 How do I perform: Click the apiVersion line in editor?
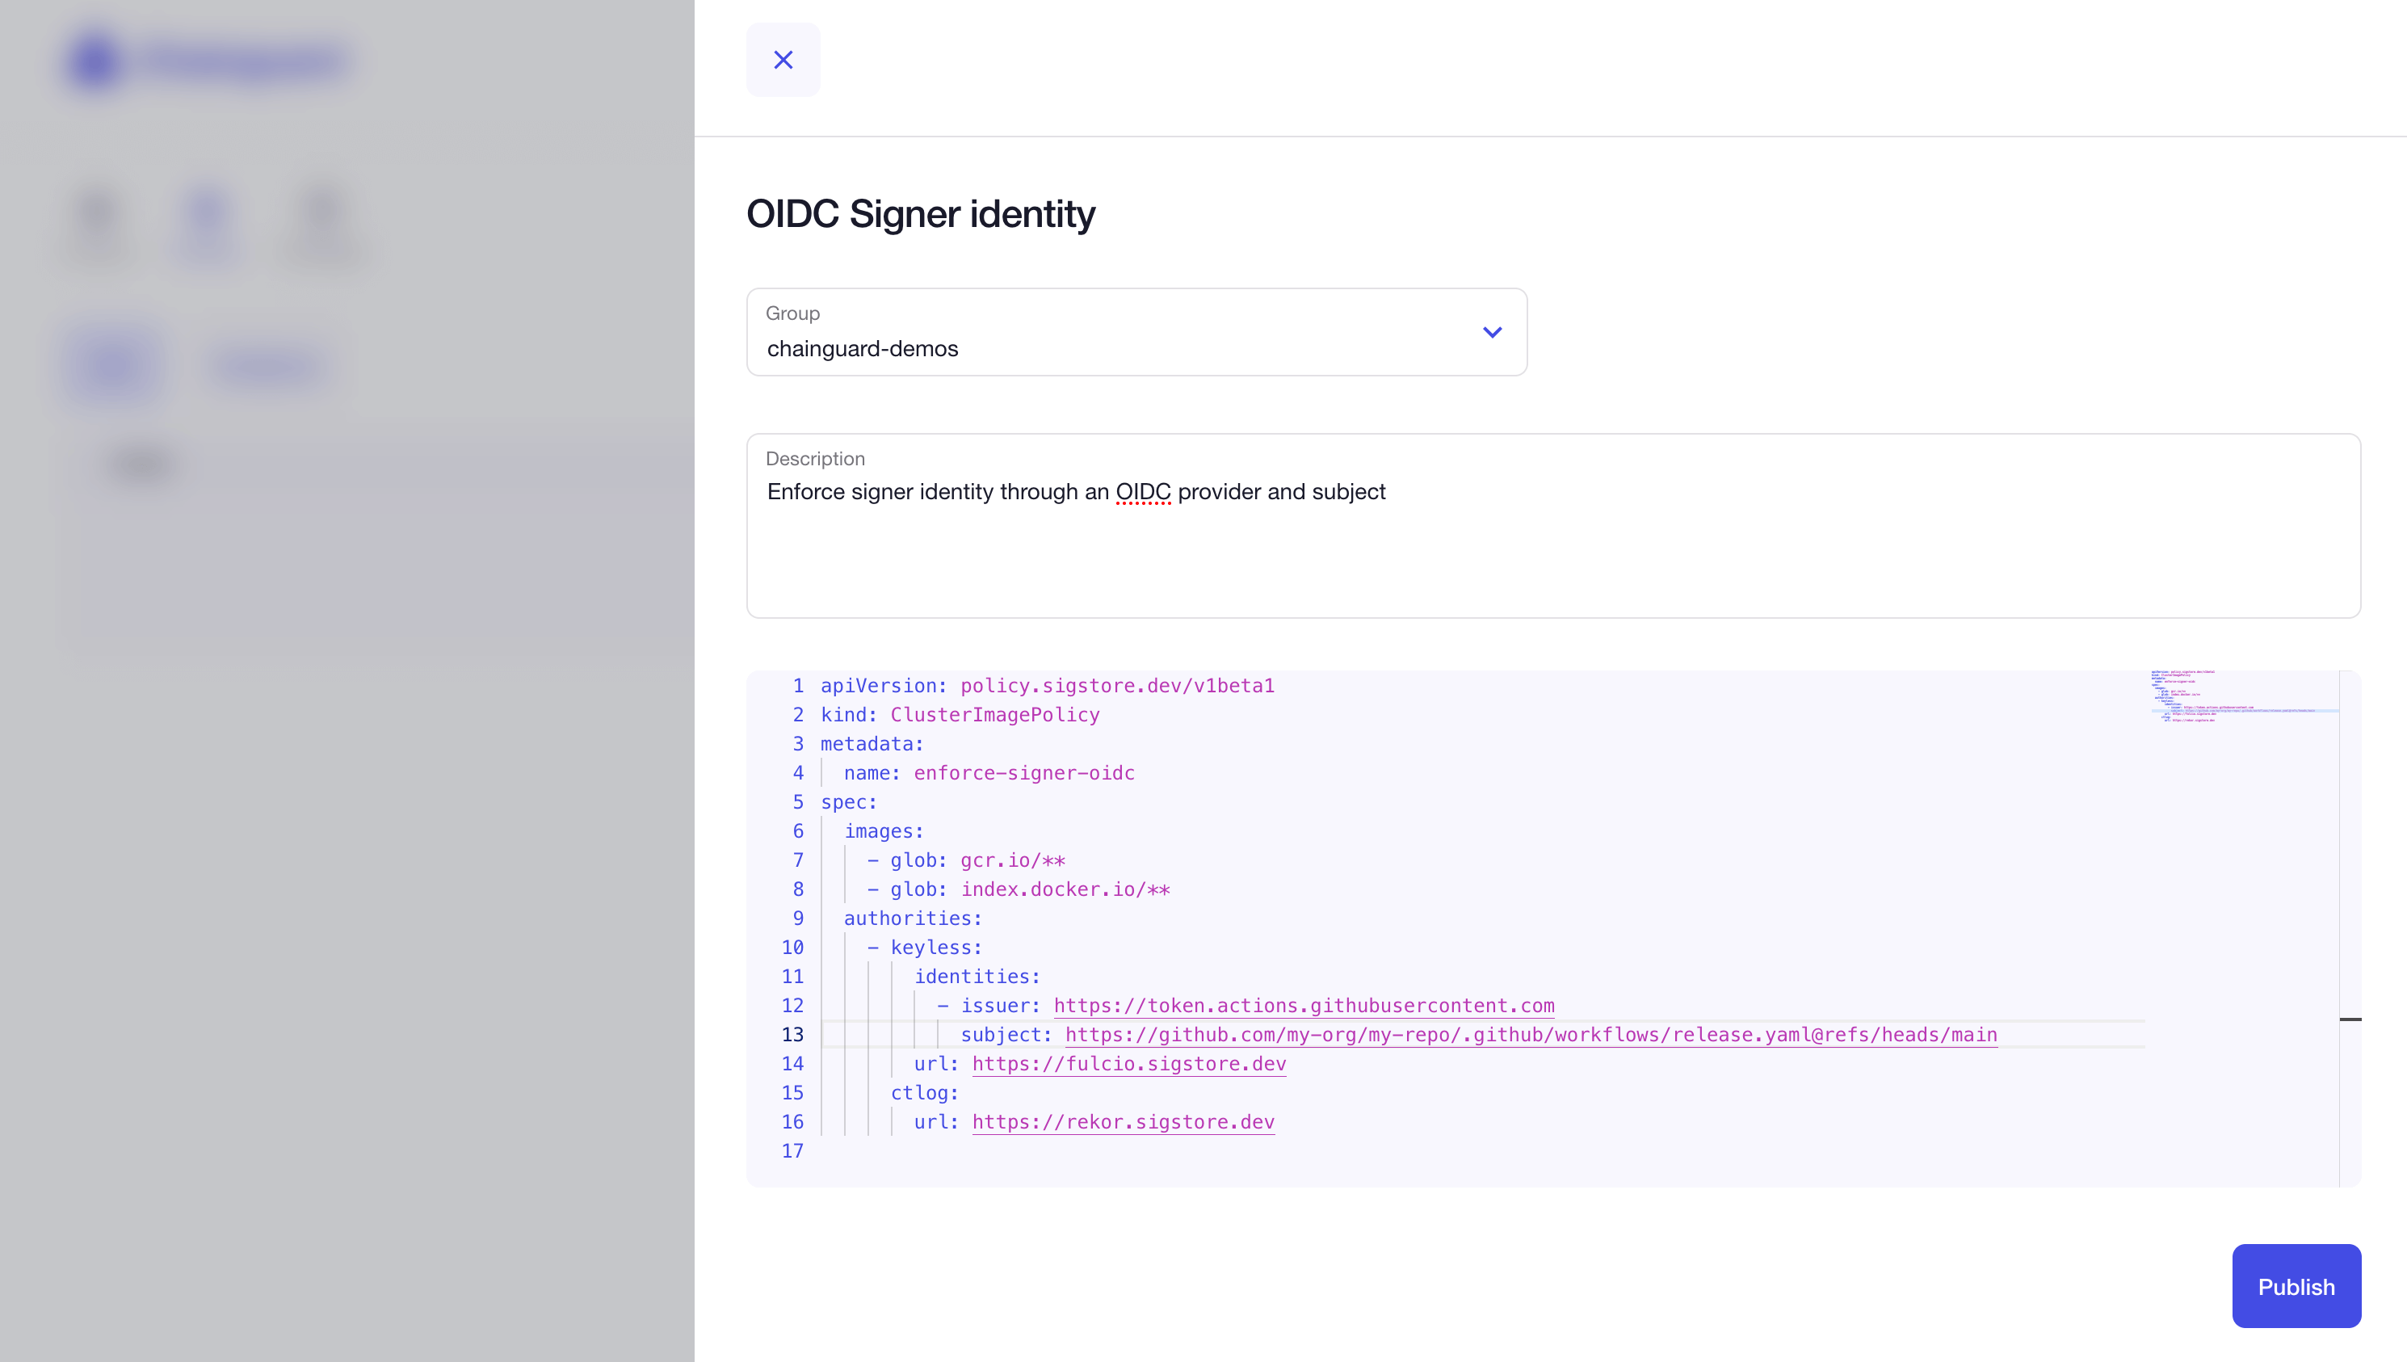(x=1048, y=686)
